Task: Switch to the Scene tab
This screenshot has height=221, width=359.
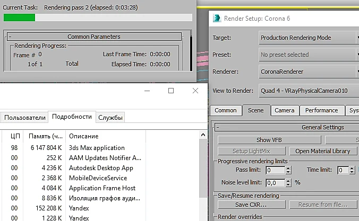Action: pyautogui.click(x=256, y=110)
